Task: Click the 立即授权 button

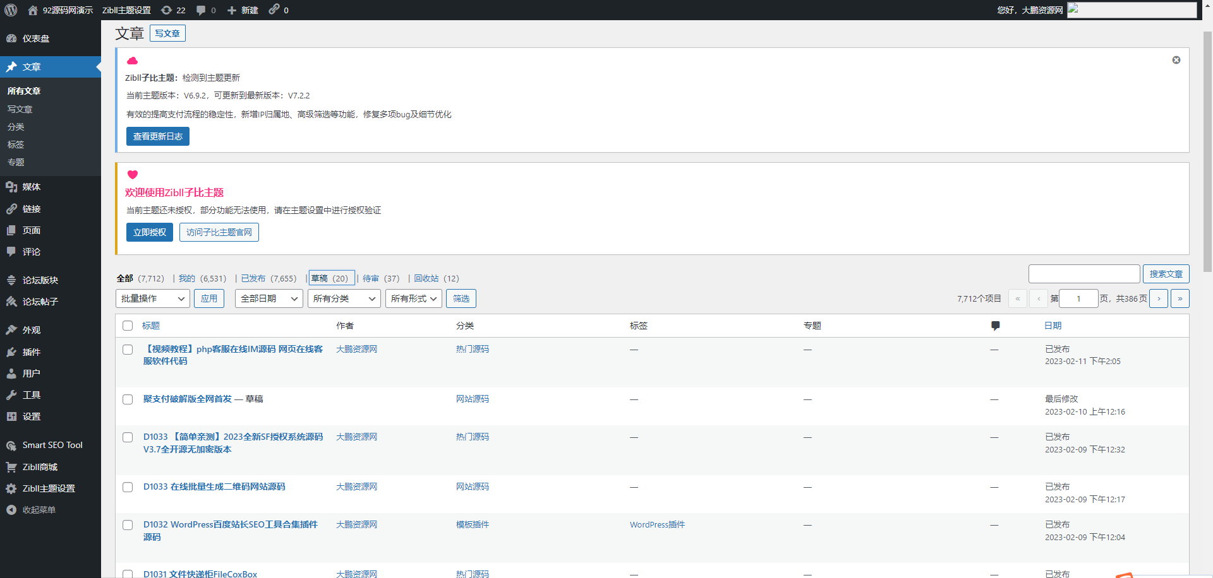Action: (150, 232)
